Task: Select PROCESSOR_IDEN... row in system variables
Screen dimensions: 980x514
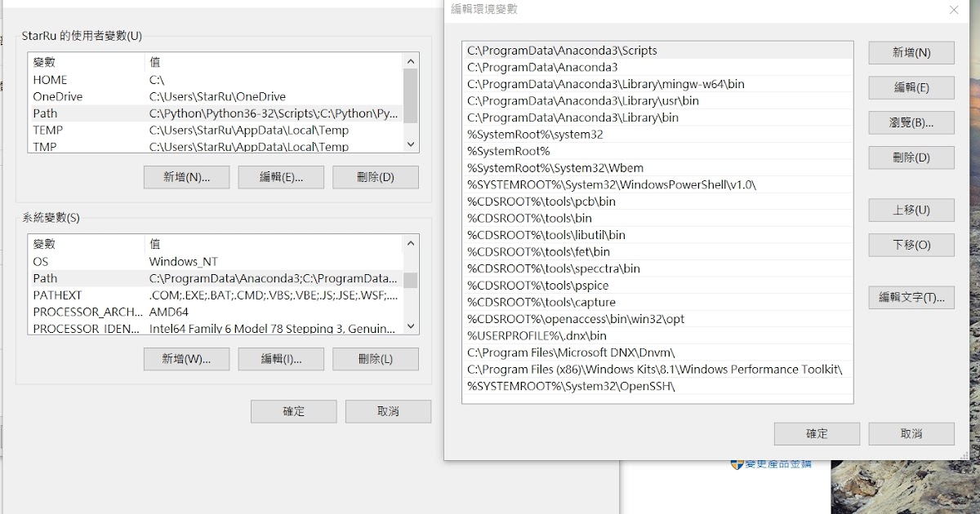Action: coord(216,328)
